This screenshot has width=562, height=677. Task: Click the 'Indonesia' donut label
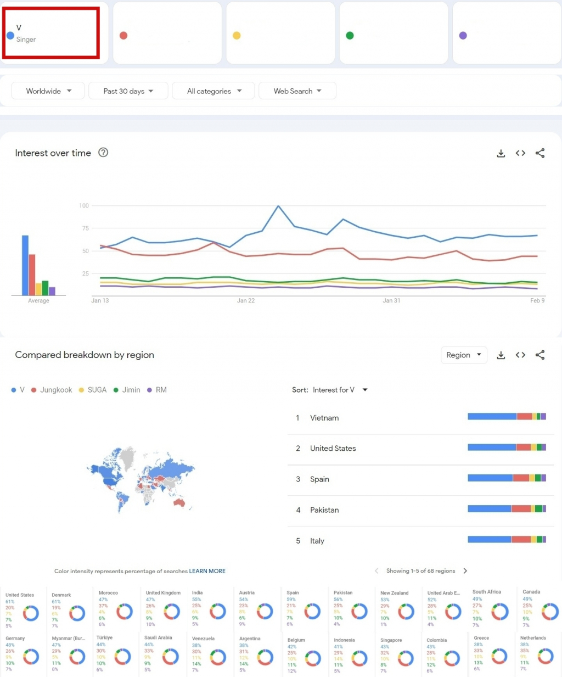(344, 640)
